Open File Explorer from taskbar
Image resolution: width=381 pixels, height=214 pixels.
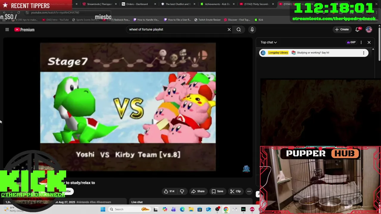click(x=191, y=209)
